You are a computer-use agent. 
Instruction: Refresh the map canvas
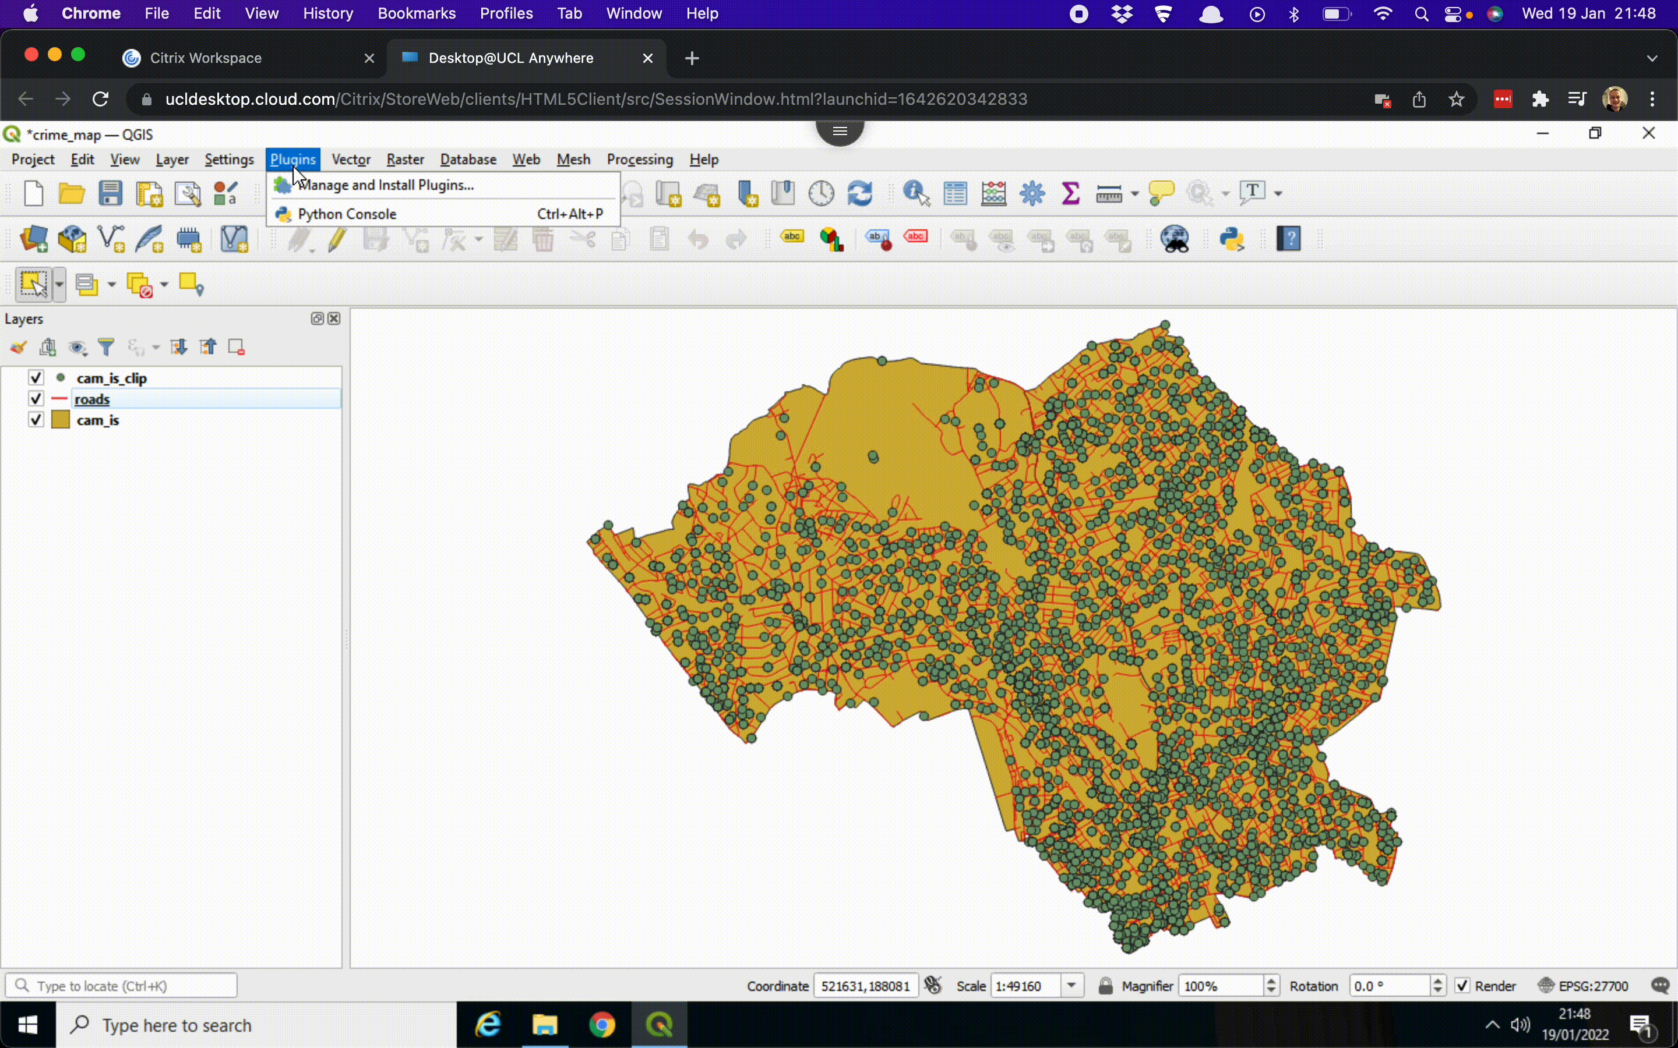tap(861, 193)
